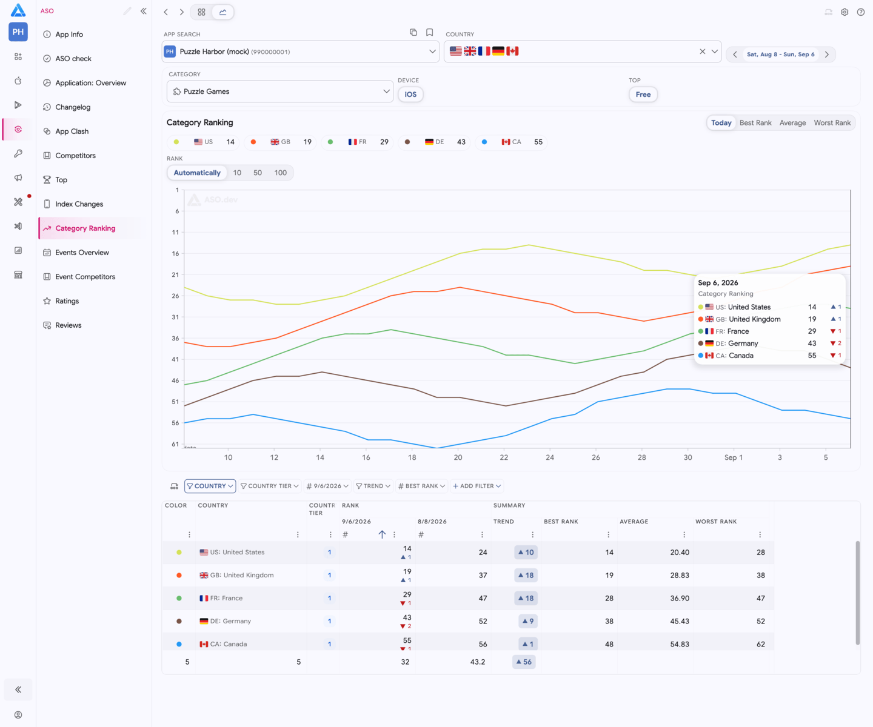Open the 9/6/2026 filter dropdown

(x=327, y=486)
